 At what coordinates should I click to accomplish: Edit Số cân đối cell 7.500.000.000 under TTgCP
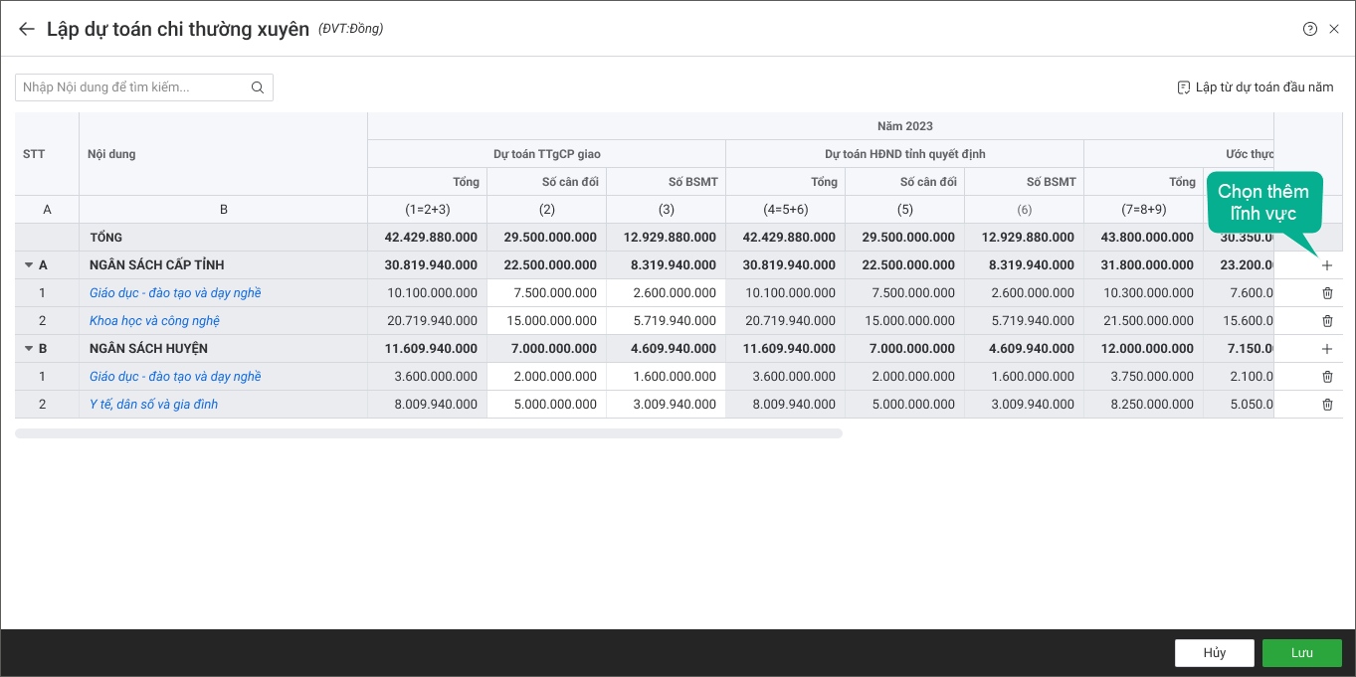[547, 293]
